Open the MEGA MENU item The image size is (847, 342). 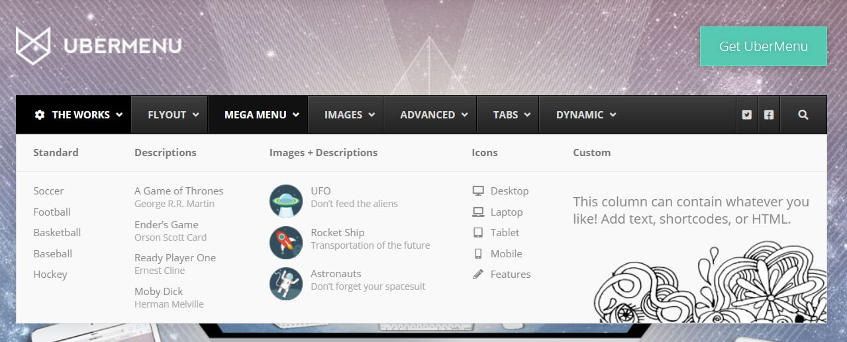click(258, 114)
